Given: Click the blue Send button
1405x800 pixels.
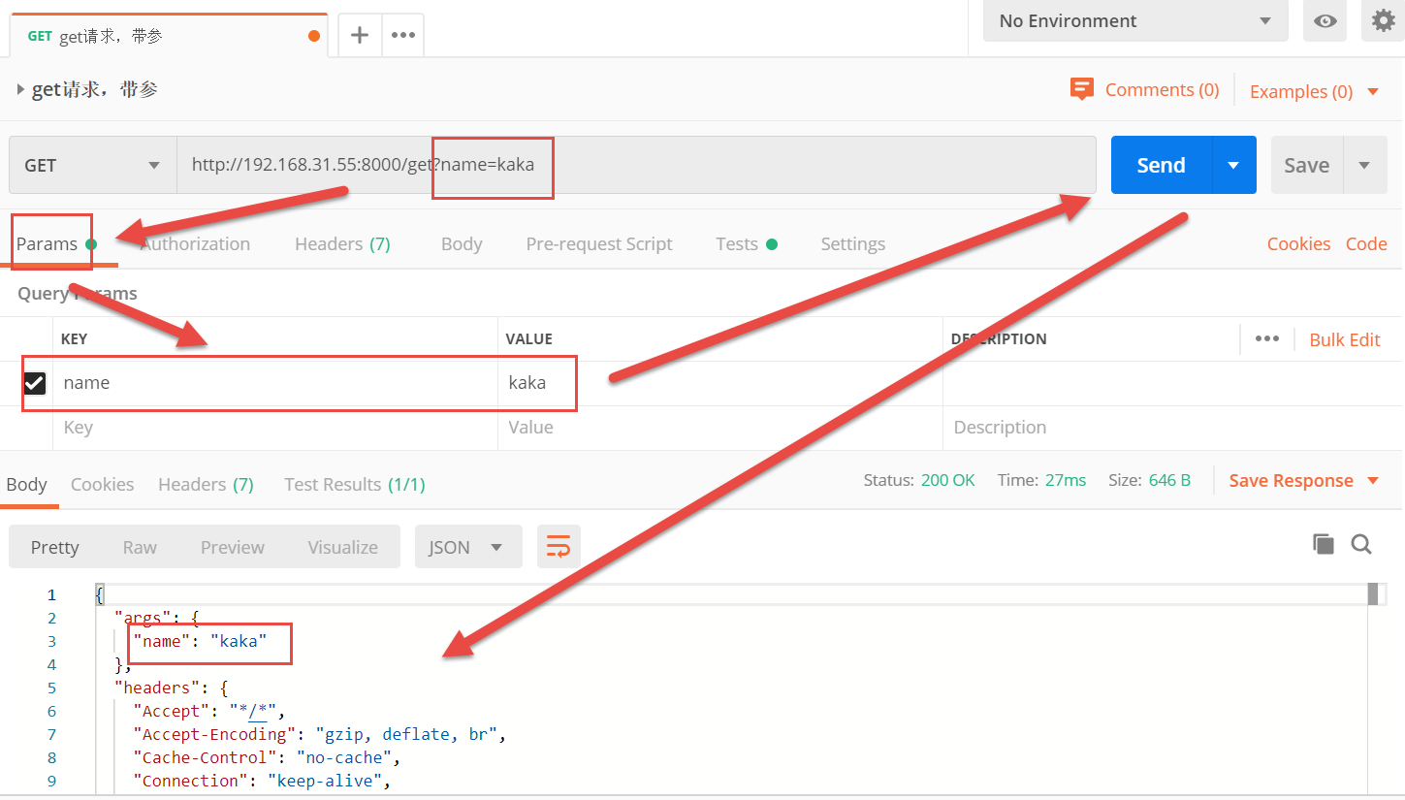Looking at the screenshot, I should click(x=1161, y=166).
